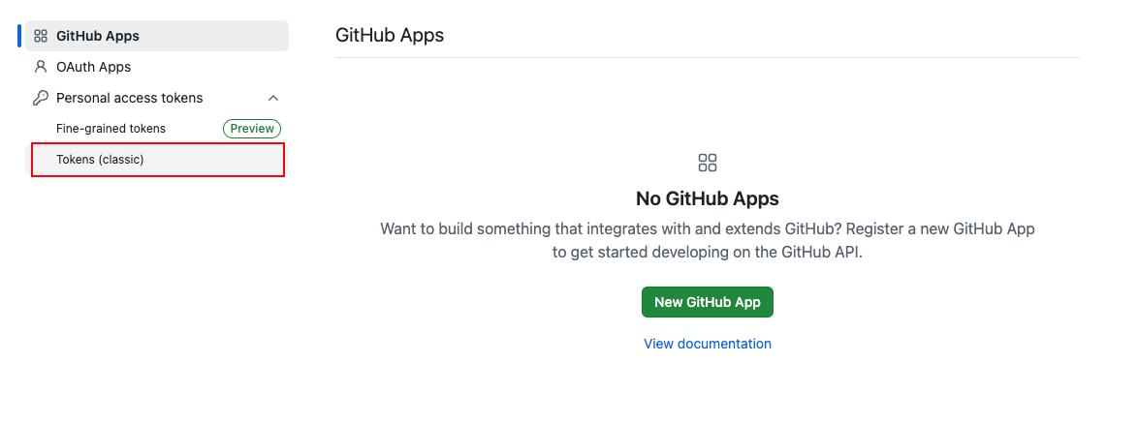Follow the View documentation link
The width and height of the screenshot is (1138, 424).
click(708, 344)
